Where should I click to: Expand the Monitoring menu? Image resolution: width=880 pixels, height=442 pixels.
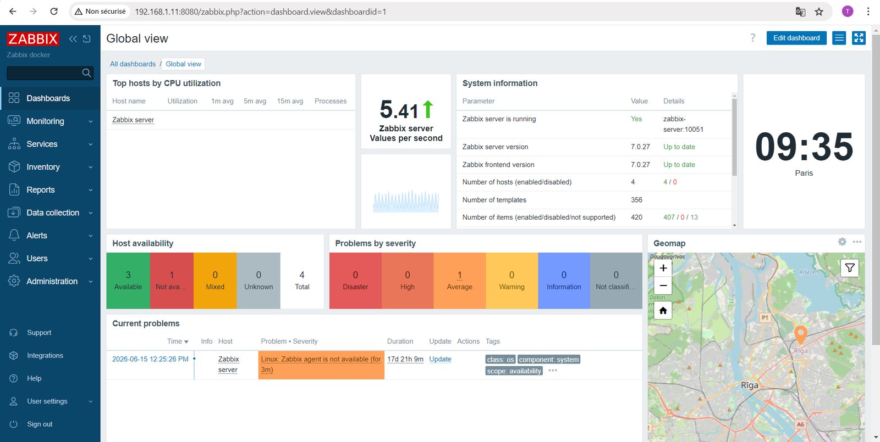click(50, 121)
